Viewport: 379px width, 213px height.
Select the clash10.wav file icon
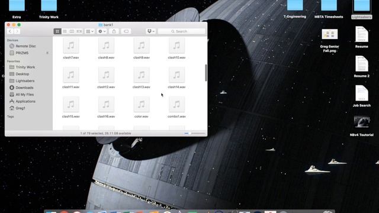click(x=176, y=46)
